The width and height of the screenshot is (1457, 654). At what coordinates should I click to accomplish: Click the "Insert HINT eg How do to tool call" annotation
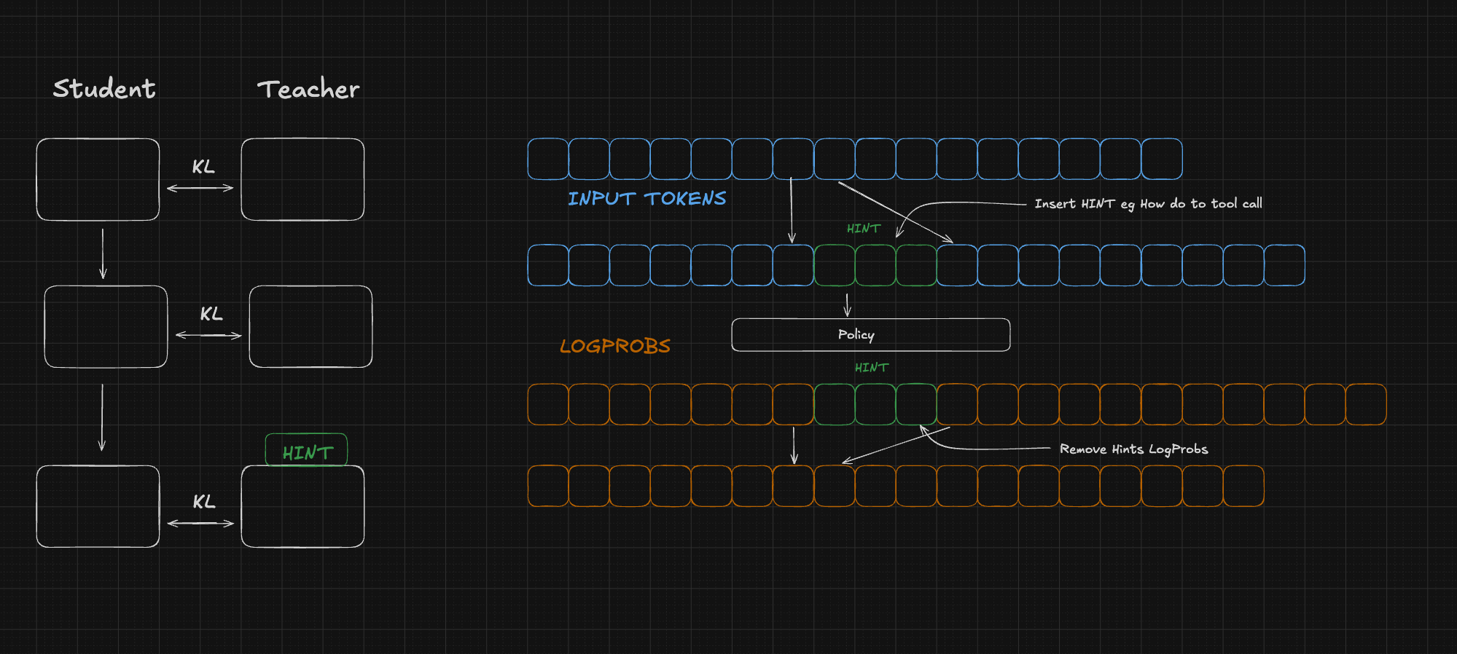point(1148,204)
